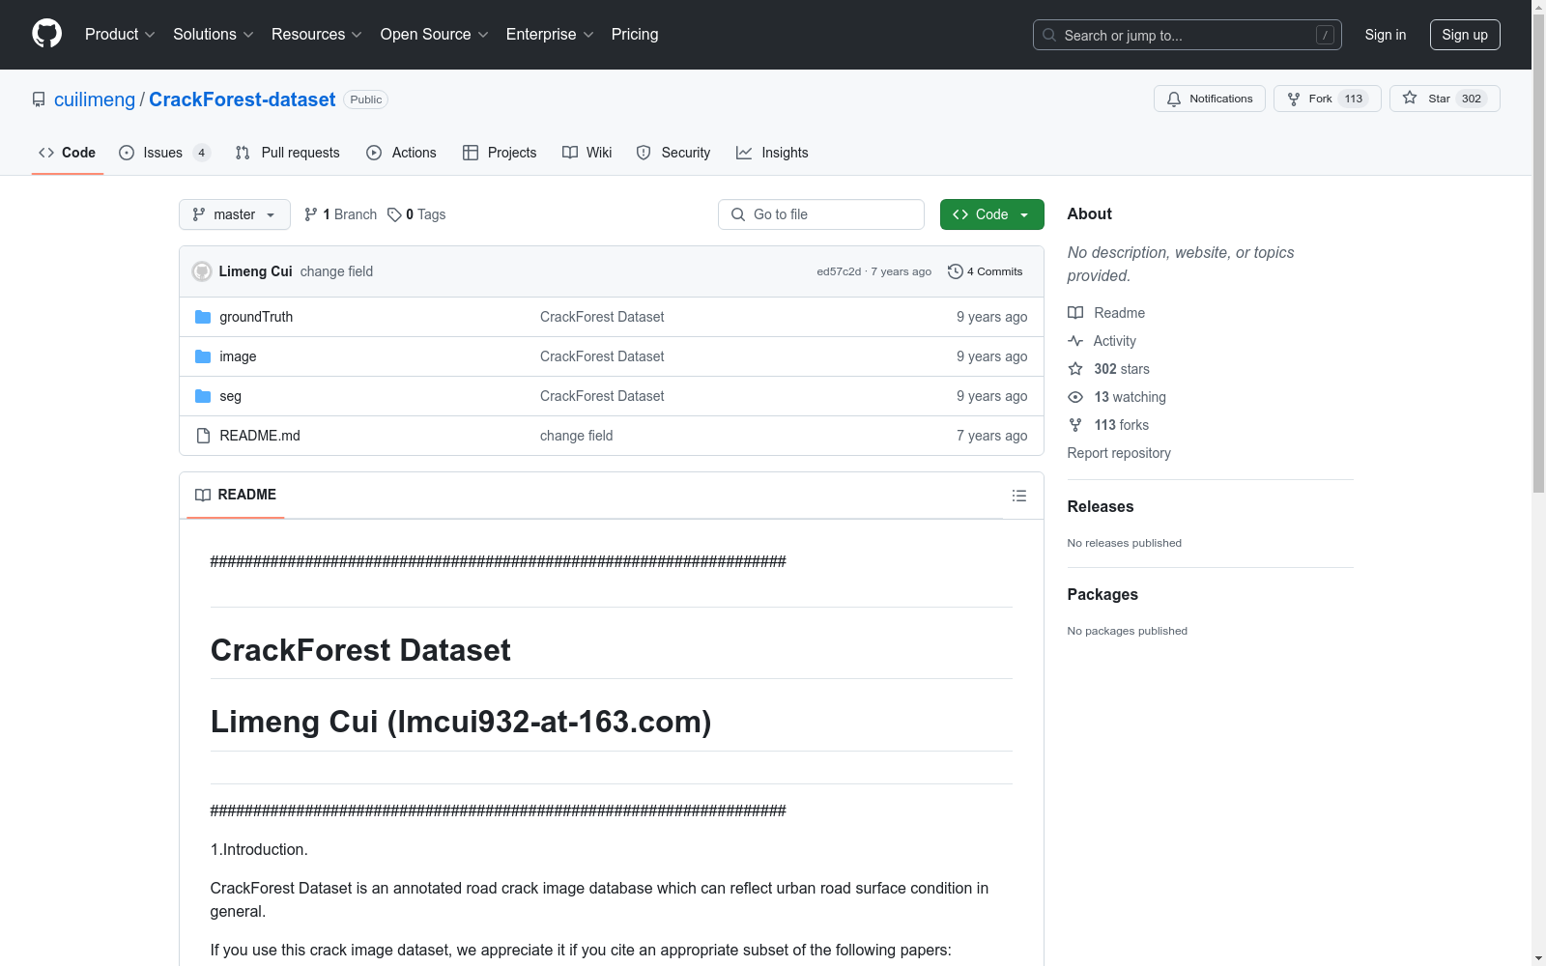The image size is (1546, 966).
Task: View the 1 Branch link
Action: click(x=340, y=214)
